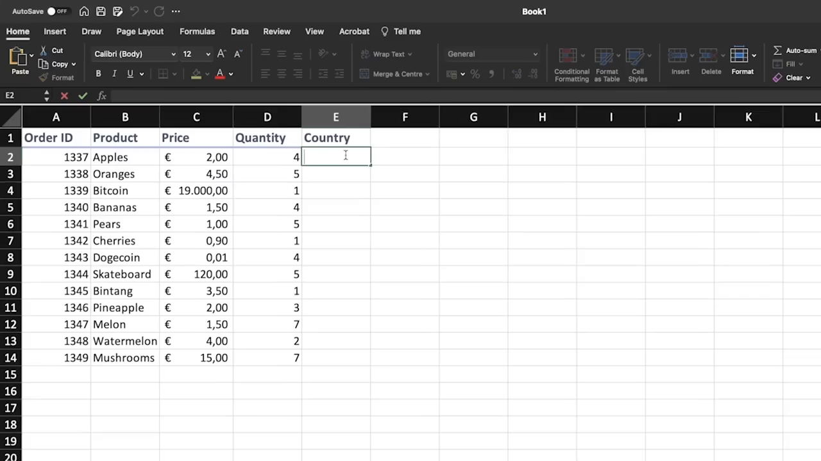This screenshot has height=461, width=821.
Task: Click the Wrap Text button
Action: [386, 54]
